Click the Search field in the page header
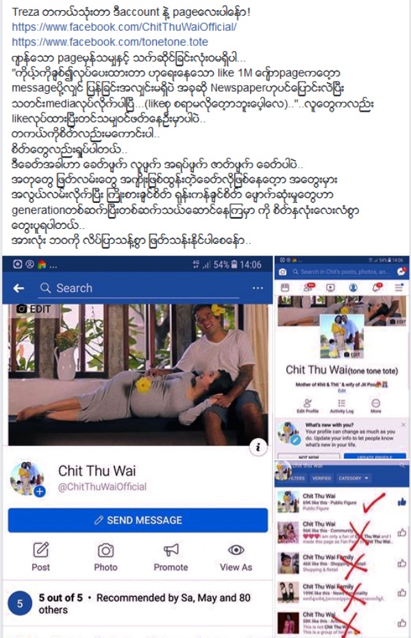Screen dimensions: 411x638 [138, 289]
